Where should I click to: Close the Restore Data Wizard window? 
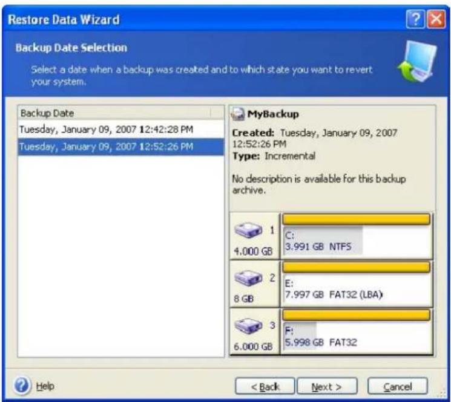(x=436, y=19)
